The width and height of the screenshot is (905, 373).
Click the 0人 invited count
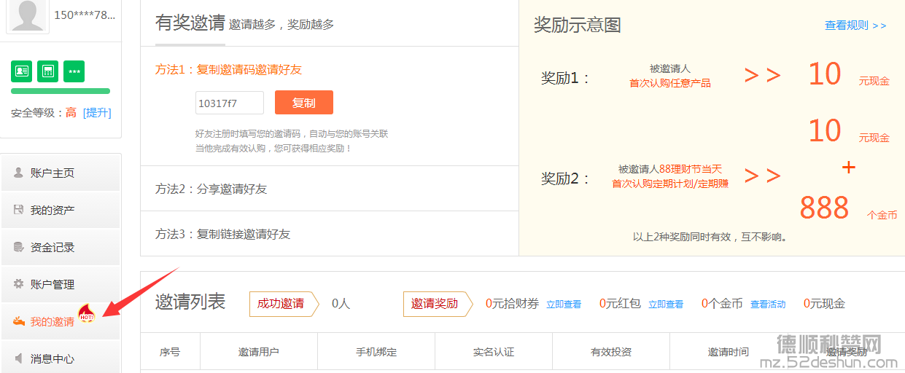coord(341,304)
